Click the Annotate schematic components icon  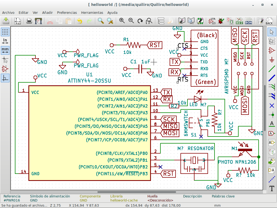click(212, 21)
